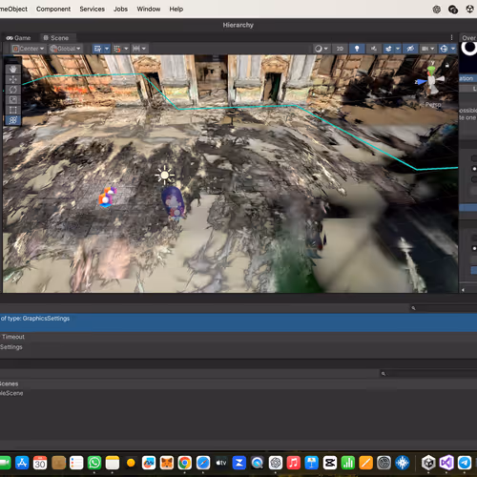Screen dimensions: 477x477
Task: Toggle scene lighting on or off
Action: click(357, 49)
